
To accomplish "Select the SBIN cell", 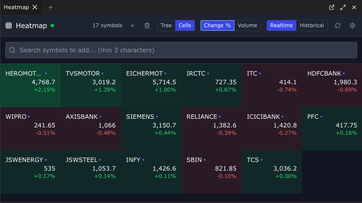I will [211, 172].
